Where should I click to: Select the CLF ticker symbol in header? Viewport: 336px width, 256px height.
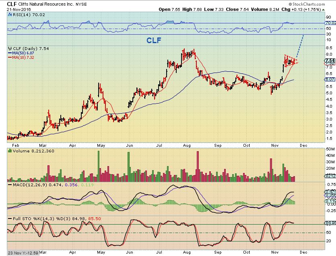coord(12,4)
